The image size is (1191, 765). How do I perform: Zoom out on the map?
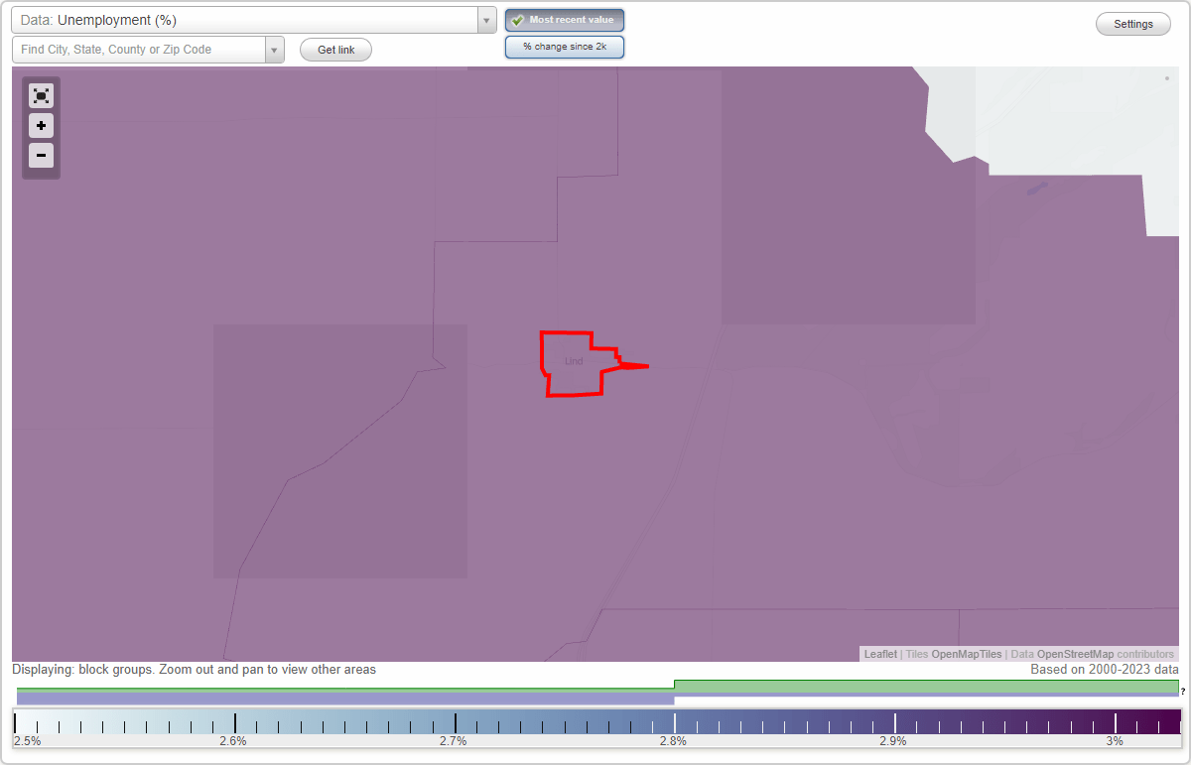click(41, 155)
